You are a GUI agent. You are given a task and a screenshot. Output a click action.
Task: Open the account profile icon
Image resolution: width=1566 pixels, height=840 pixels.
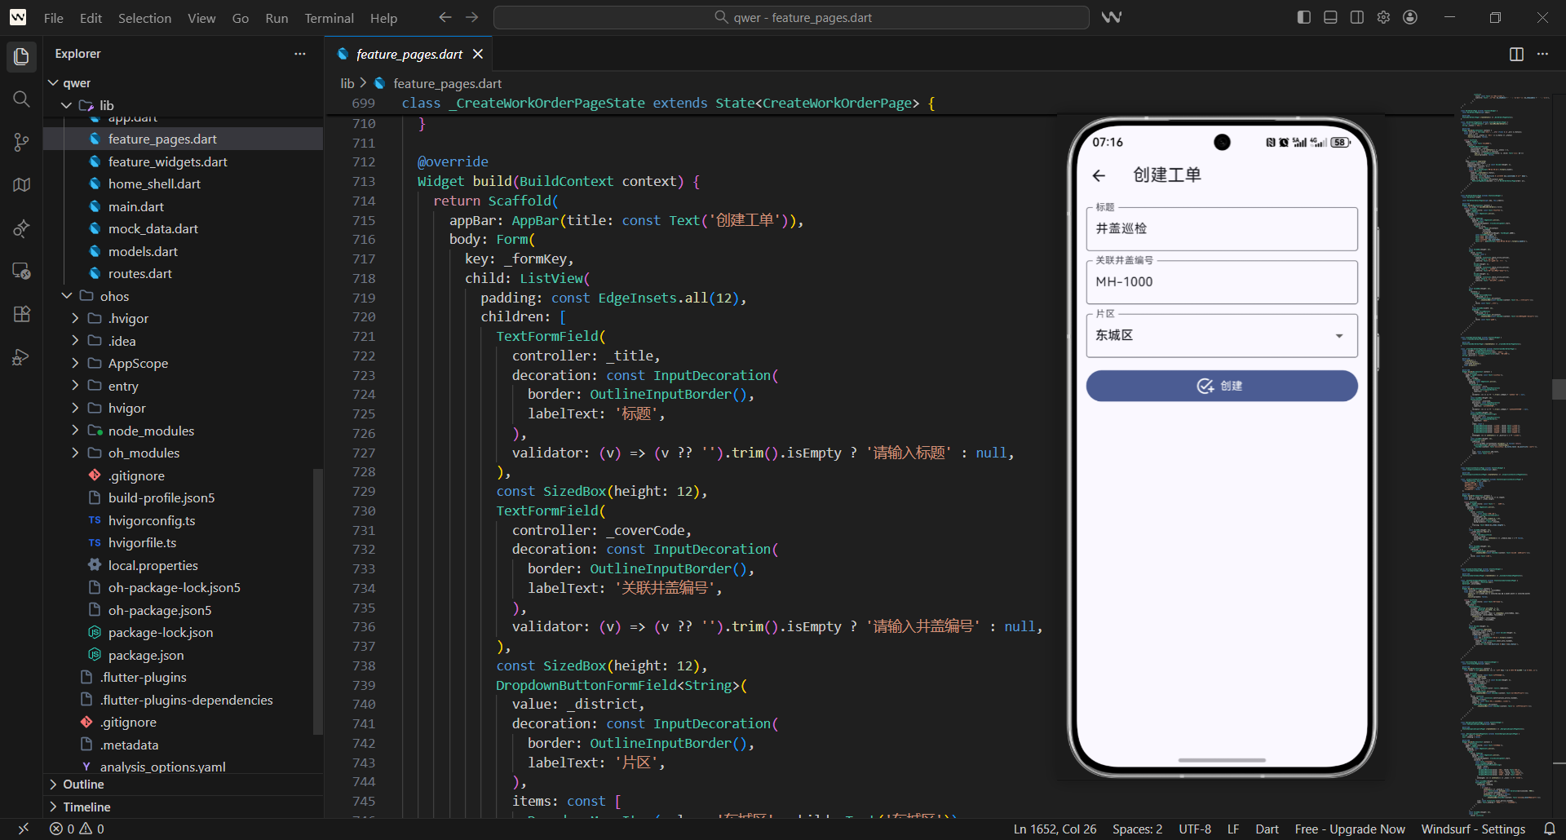point(1410,17)
